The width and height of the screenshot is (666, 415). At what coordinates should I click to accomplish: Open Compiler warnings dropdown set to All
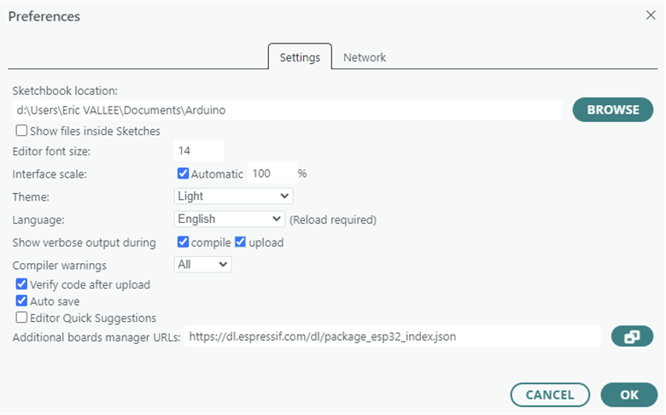click(x=202, y=265)
